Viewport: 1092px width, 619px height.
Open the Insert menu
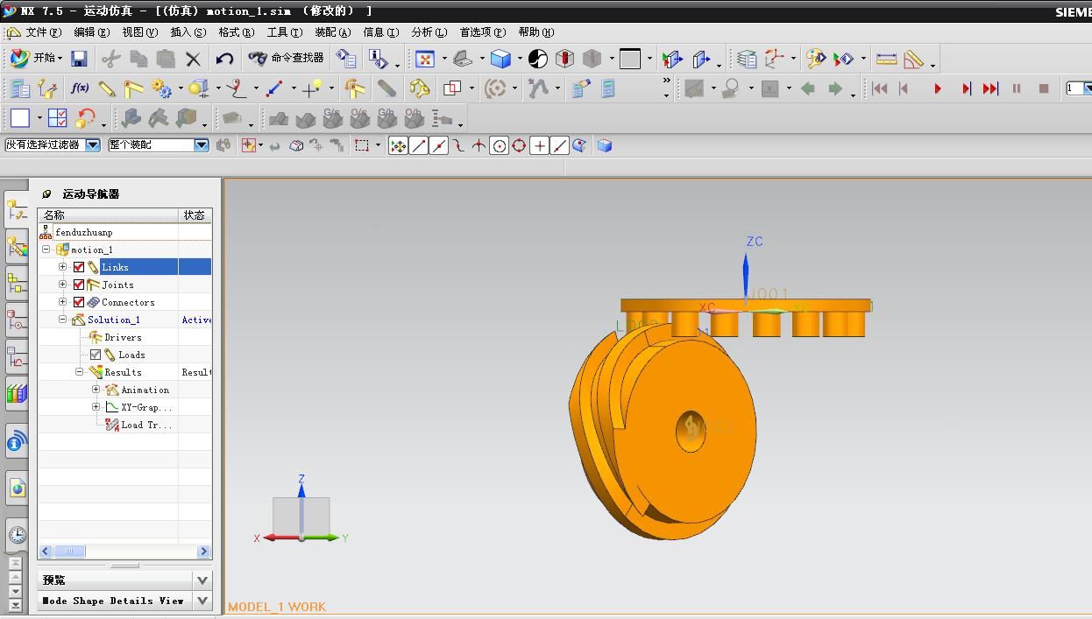[188, 32]
